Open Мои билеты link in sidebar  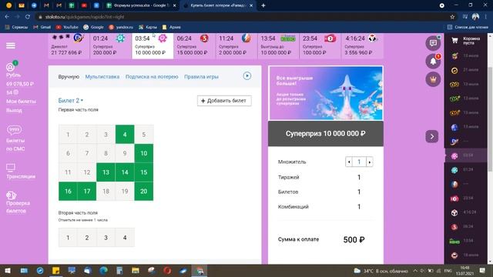[21, 102]
